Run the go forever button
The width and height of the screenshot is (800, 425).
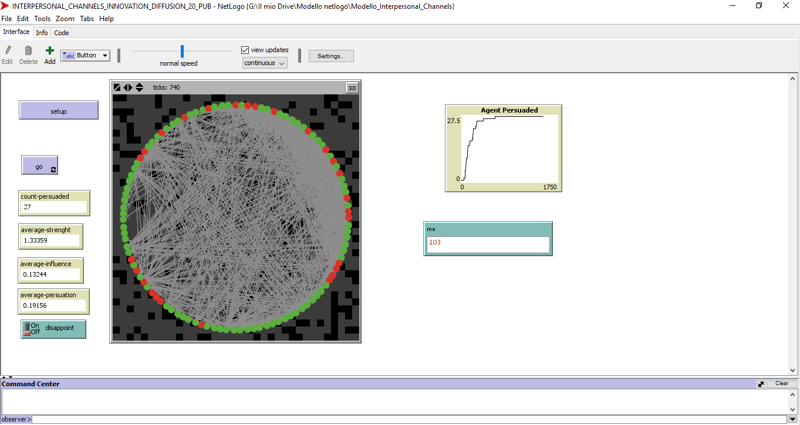pyautogui.click(x=39, y=165)
